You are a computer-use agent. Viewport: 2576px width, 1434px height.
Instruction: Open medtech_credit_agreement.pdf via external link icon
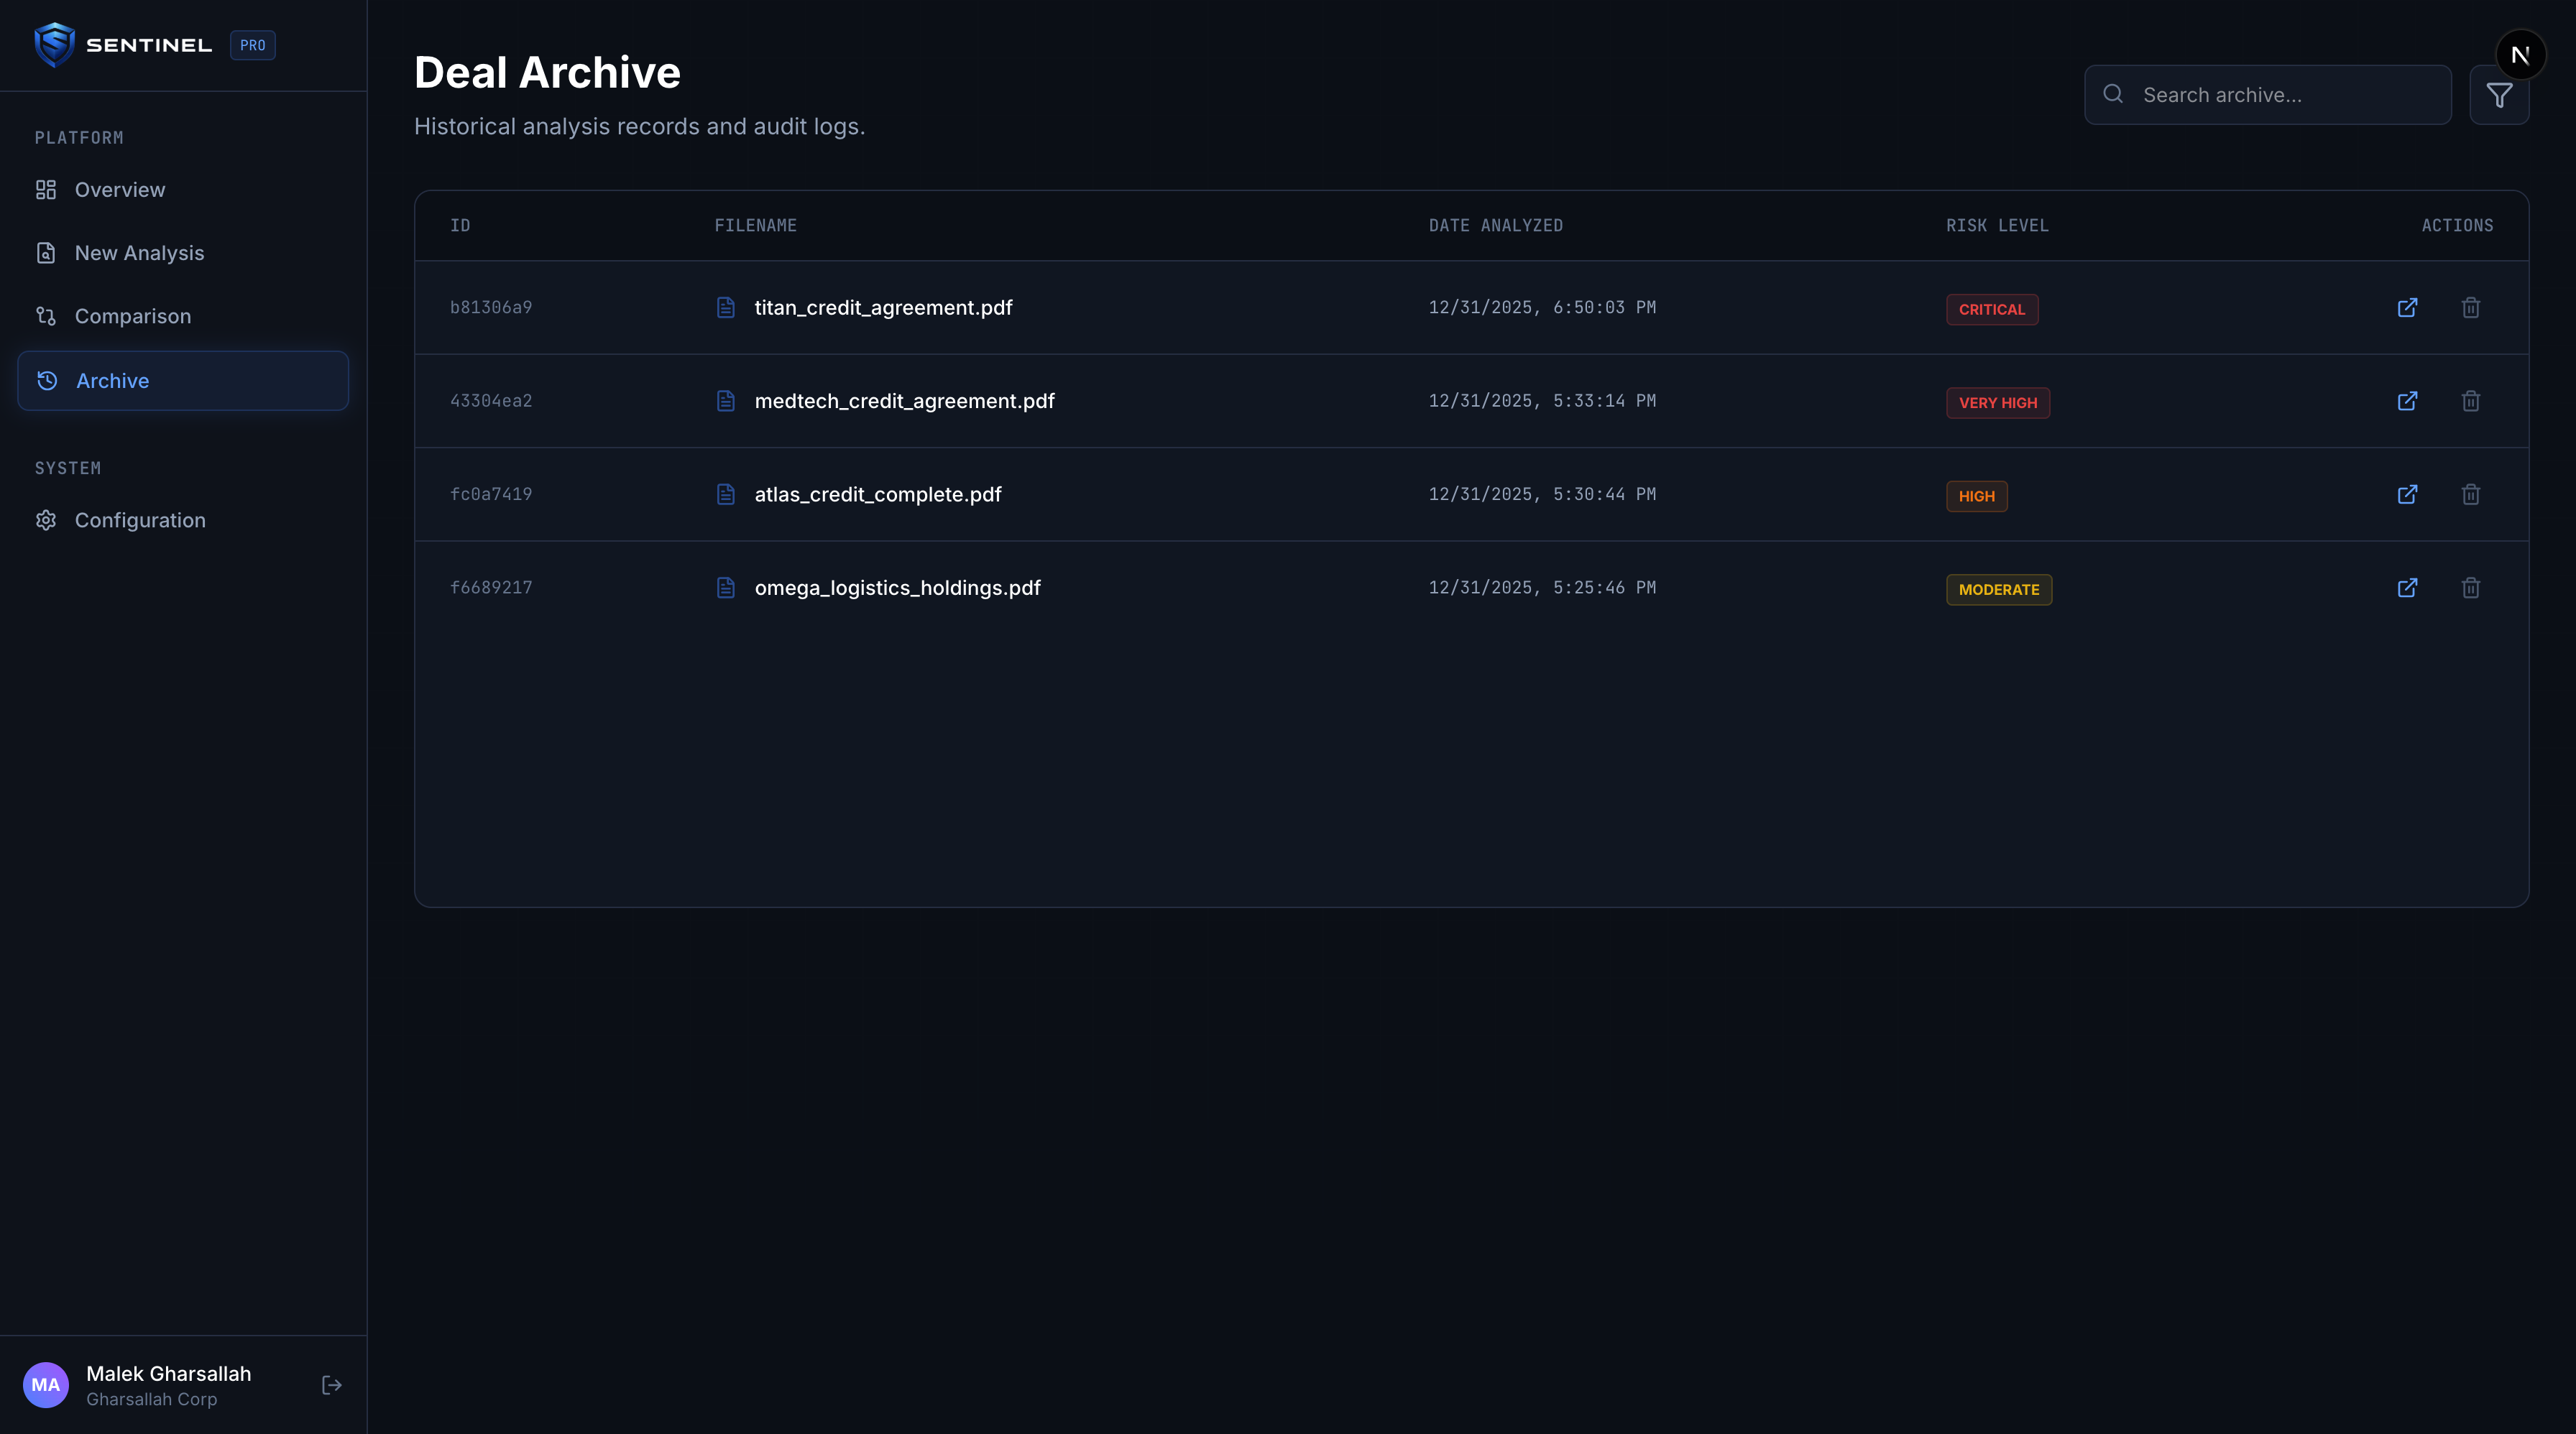[x=2407, y=401]
